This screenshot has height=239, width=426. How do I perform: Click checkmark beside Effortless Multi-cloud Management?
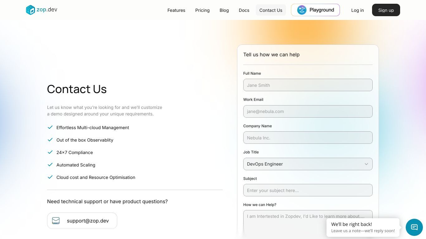(x=50, y=127)
